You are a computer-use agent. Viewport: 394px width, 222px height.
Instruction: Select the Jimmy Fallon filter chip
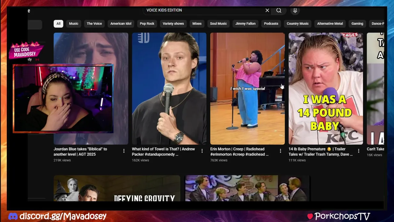click(245, 23)
